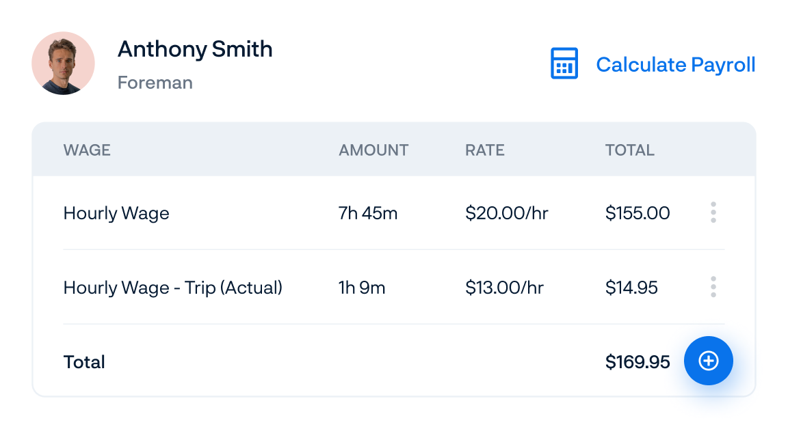Image resolution: width=788 pixels, height=429 pixels.
Task: Click the blue calculator icon
Action: (564, 64)
